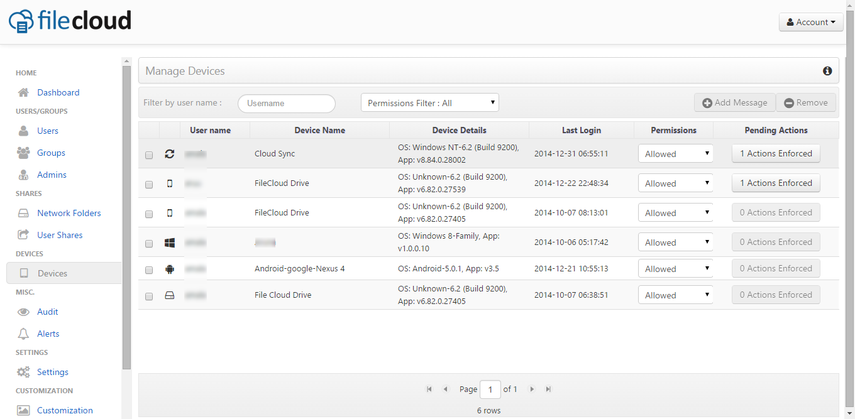
Task: Click the Users person icon
Action: tap(23, 131)
